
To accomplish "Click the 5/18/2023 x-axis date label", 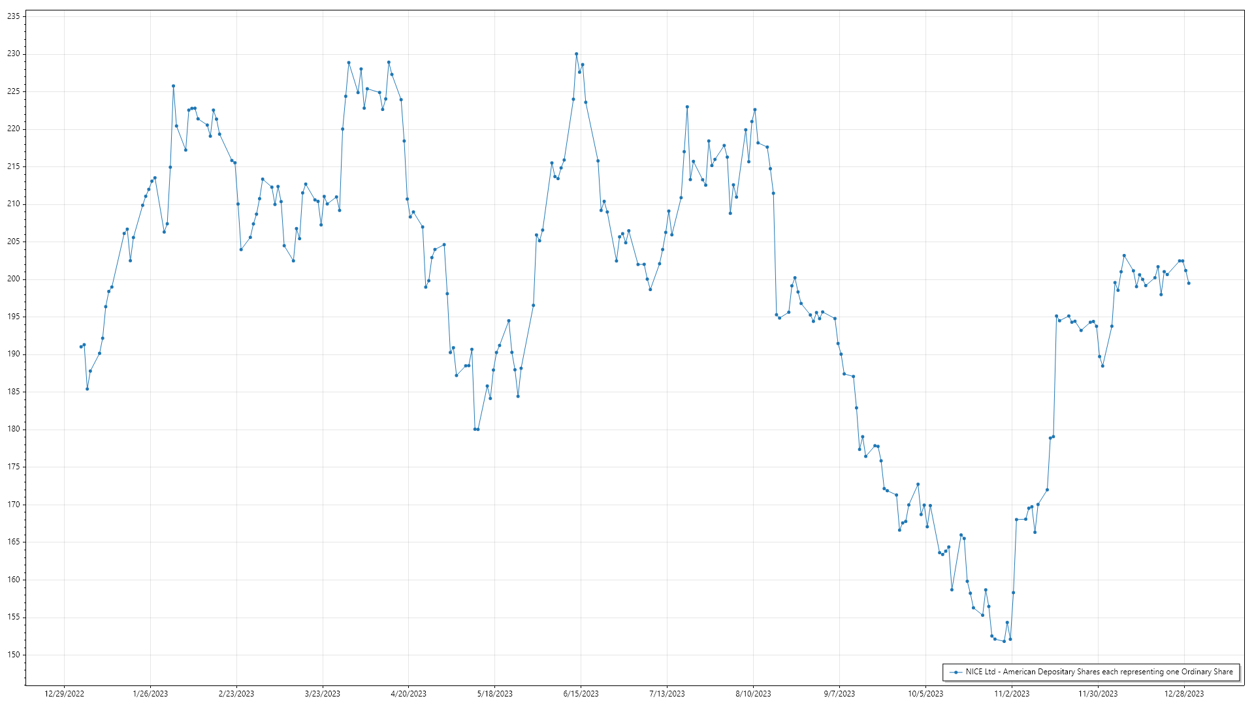I will coord(494,694).
